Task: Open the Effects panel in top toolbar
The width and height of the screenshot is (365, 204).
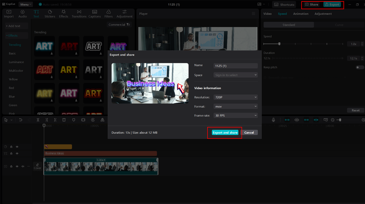Action: (x=64, y=14)
